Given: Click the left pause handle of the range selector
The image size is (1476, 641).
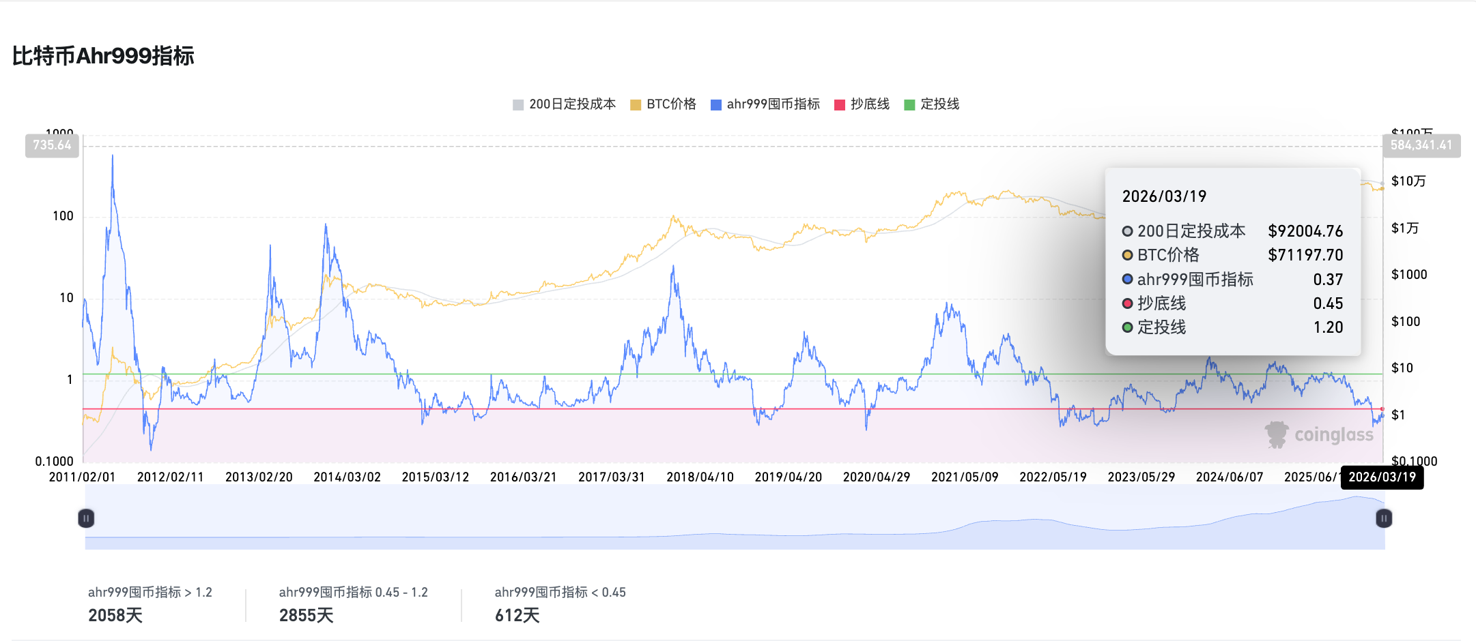Looking at the screenshot, I should pyautogui.click(x=86, y=518).
